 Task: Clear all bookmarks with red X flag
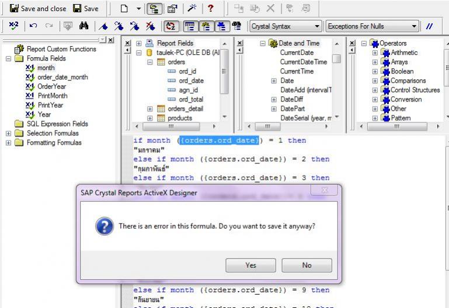[149, 26]
